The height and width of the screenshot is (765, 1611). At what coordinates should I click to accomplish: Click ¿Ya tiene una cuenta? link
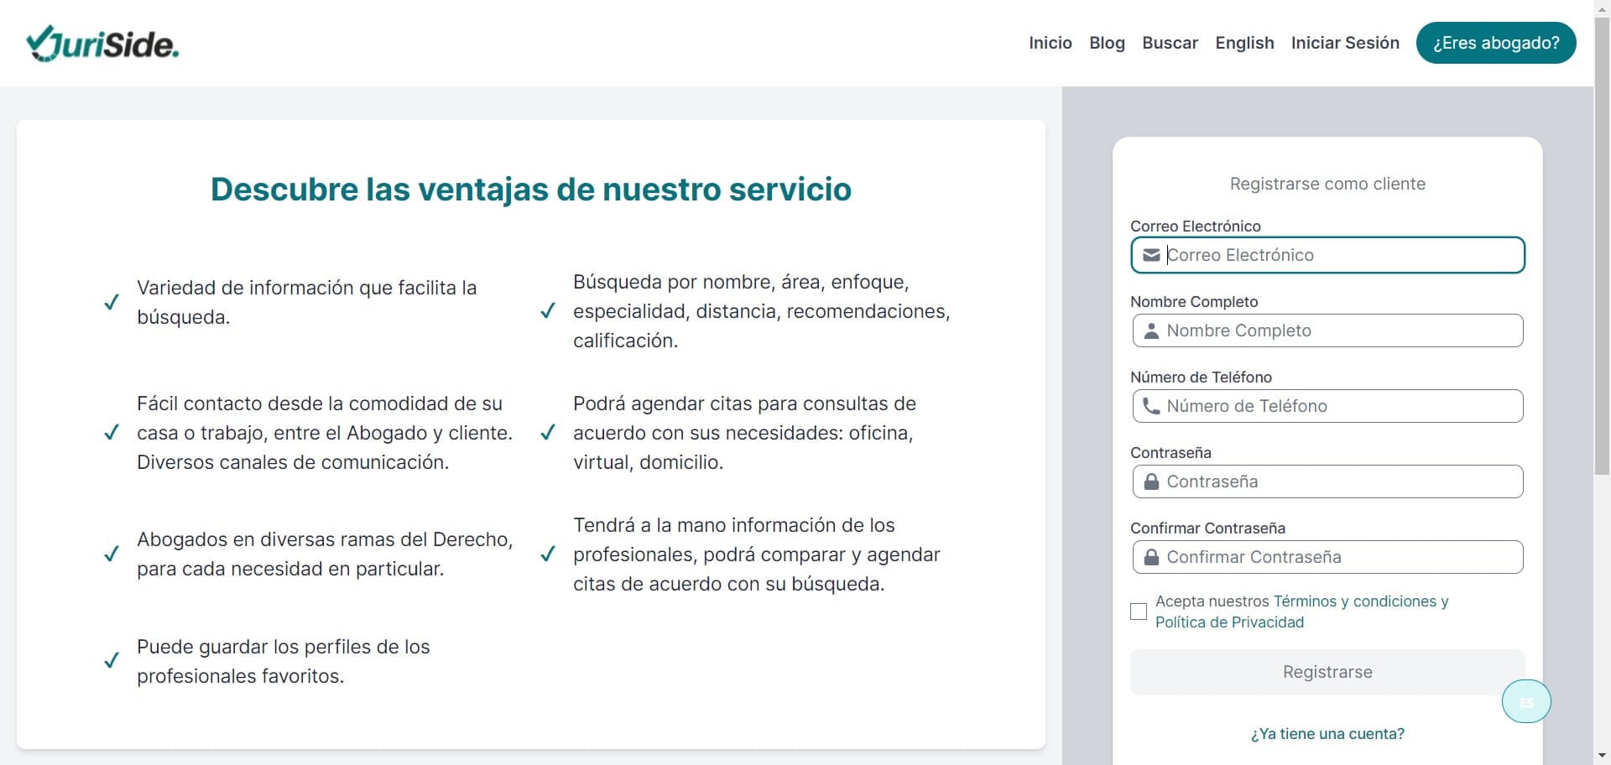point(1327,733)
